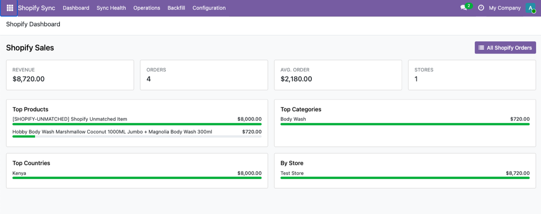Viewport: 541px width, 214px height.
Task: Open the user avatar menu
Action: [531, 8]
